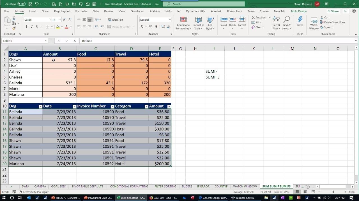
Task: Open the Borders dropdown arrow
Action: 52,27
